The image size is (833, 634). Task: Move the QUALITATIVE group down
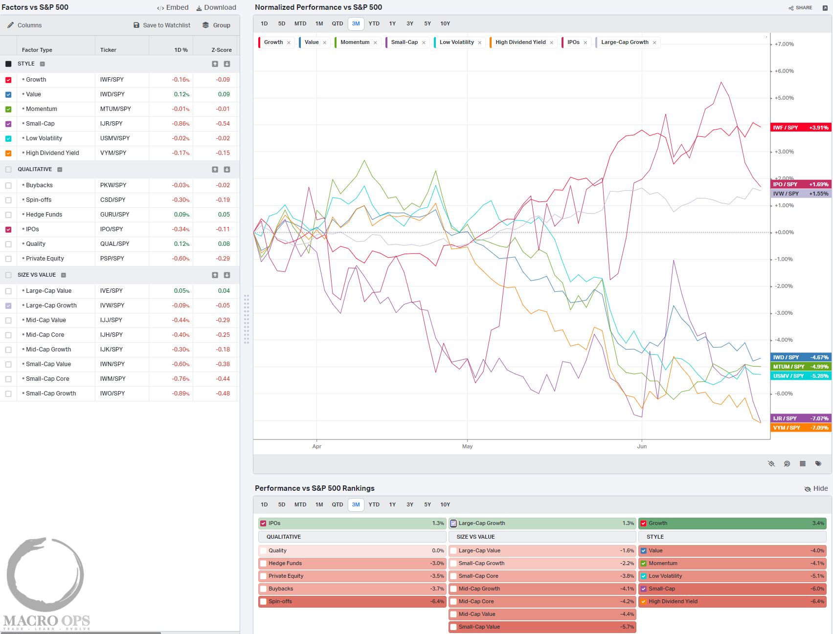point(227,170)
